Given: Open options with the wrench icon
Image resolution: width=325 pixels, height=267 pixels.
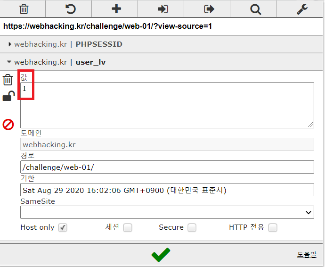Looking at the screenshot, I should (302, 9).
